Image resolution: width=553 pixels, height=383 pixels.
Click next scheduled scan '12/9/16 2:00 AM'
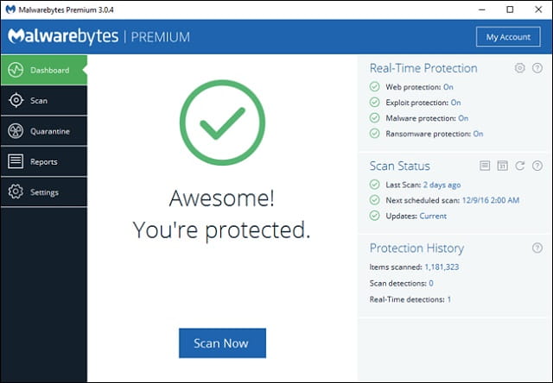click(491, 200)
